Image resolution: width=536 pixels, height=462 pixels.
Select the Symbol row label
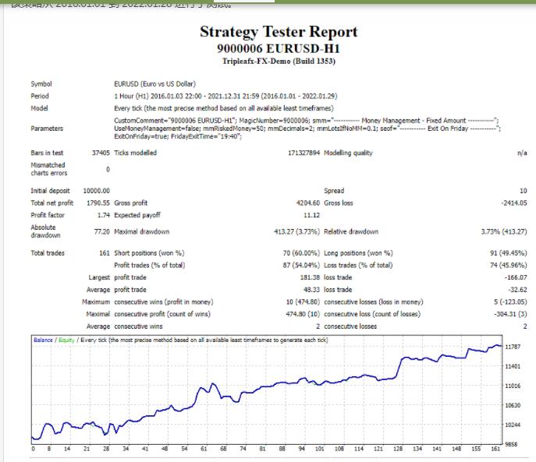43,83
